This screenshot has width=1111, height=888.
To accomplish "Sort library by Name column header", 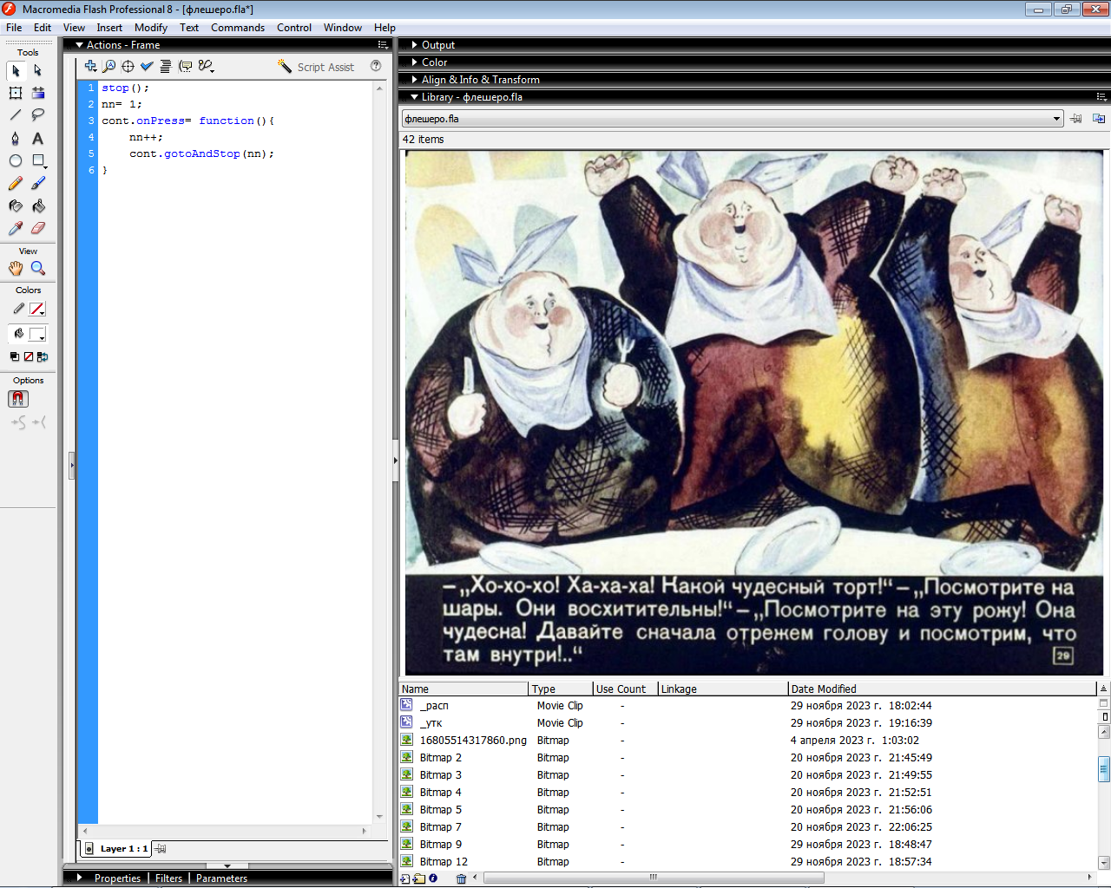I will 463,689.
